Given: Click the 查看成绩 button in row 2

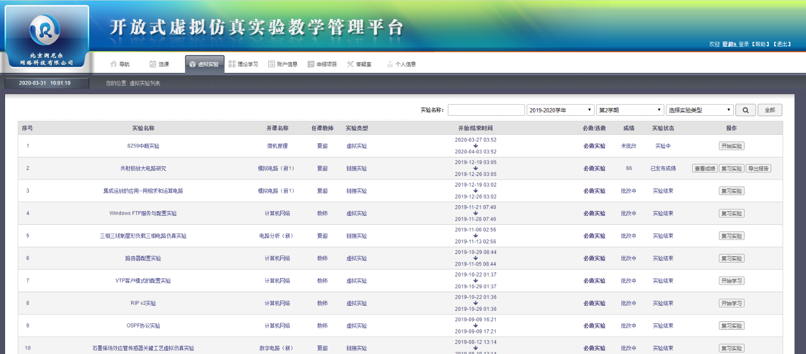Looking at the screenshot, I should pos(705,168).
